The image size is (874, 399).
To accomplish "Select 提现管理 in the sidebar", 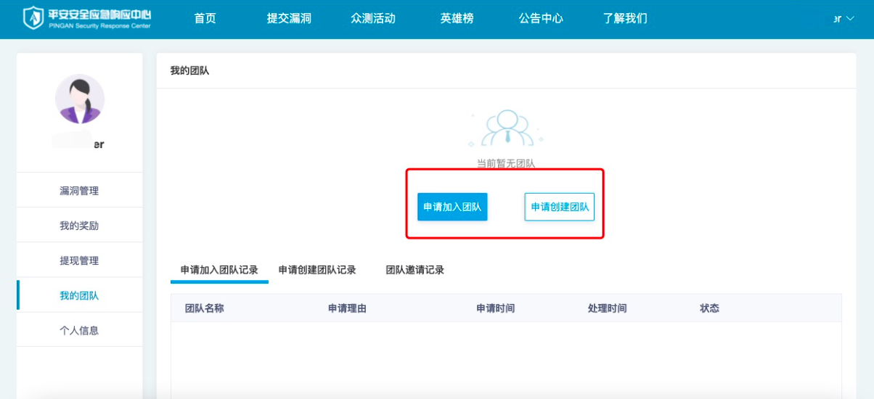I will point(79,260).
